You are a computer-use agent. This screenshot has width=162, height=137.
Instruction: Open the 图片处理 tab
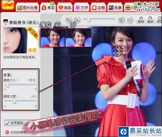pos(28,7)
